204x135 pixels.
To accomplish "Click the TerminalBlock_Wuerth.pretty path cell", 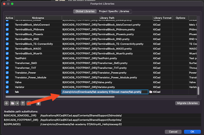I will pyautogui.click(x=107, y=54).
